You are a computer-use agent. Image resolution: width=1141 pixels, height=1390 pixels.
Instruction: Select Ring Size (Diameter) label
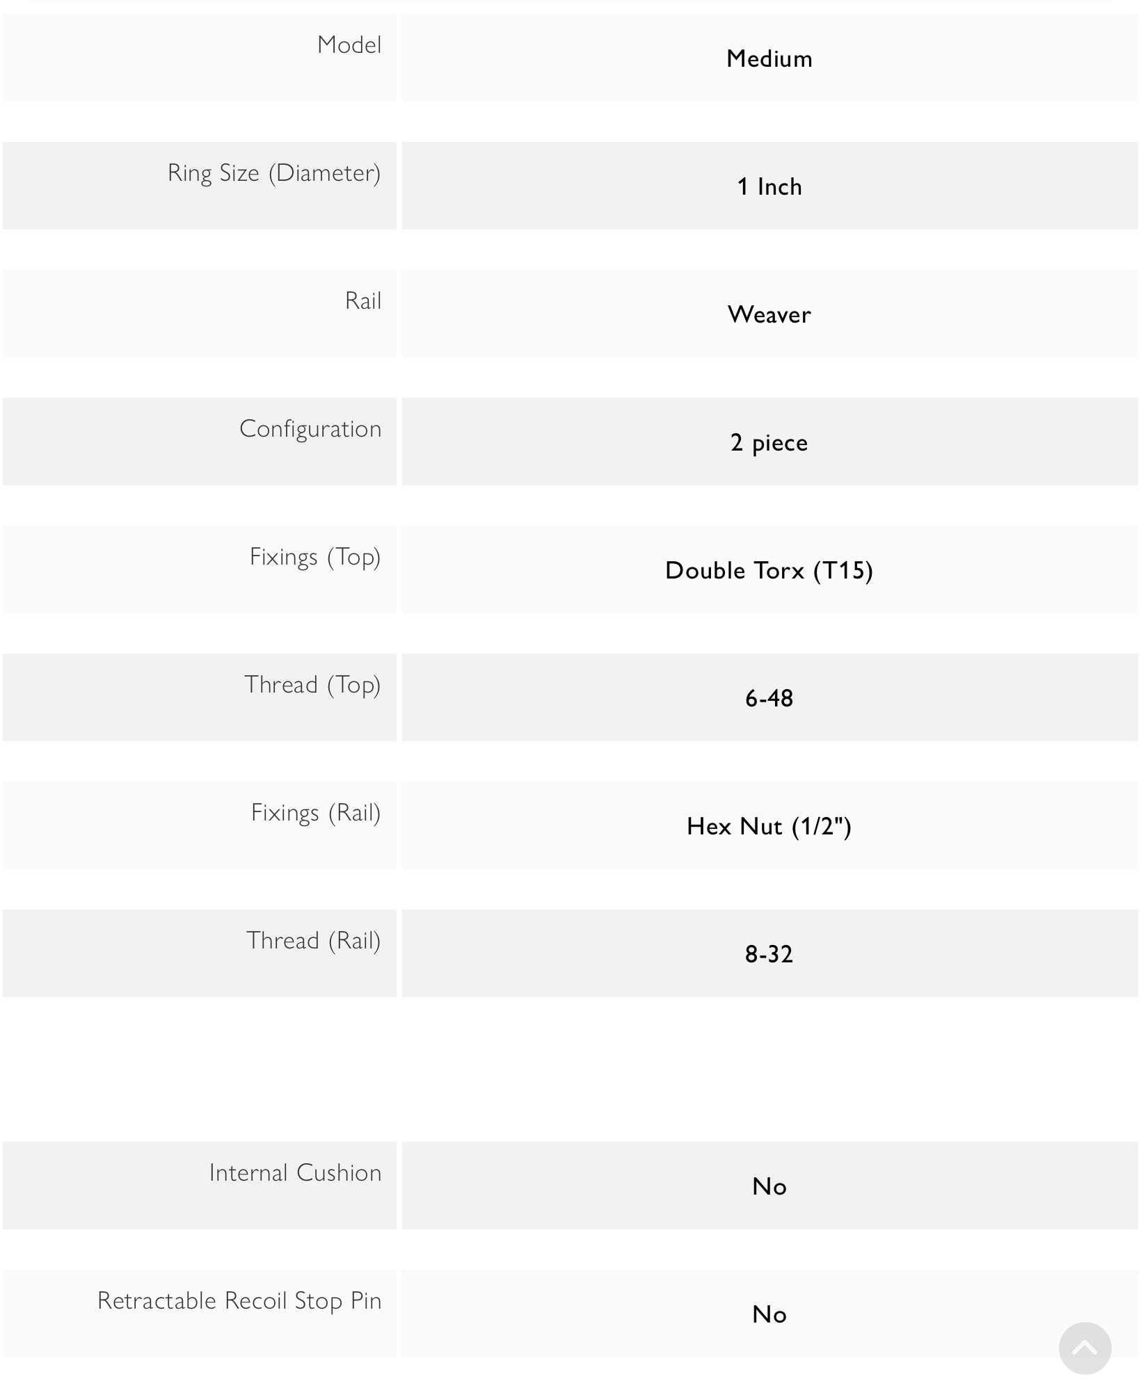pyautogui.click(x=274, y=173)
